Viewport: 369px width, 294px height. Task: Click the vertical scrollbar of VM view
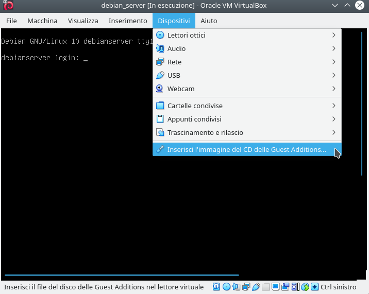pyautogui.click(x=361, y=103)
